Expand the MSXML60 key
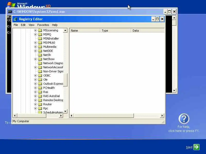Image resolution: width=206 pixels, height=154 pixels. 35,43
